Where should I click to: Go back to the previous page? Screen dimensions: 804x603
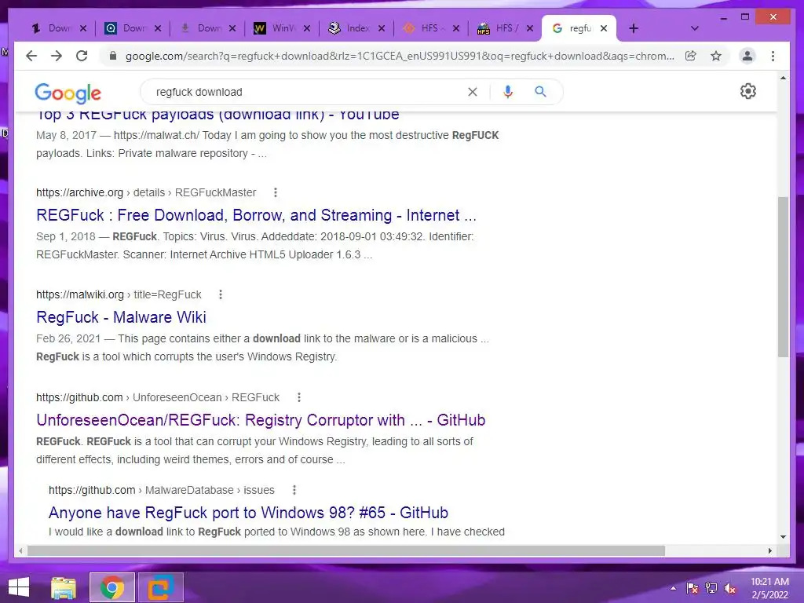pyautogui.click(x=31, y=56)
